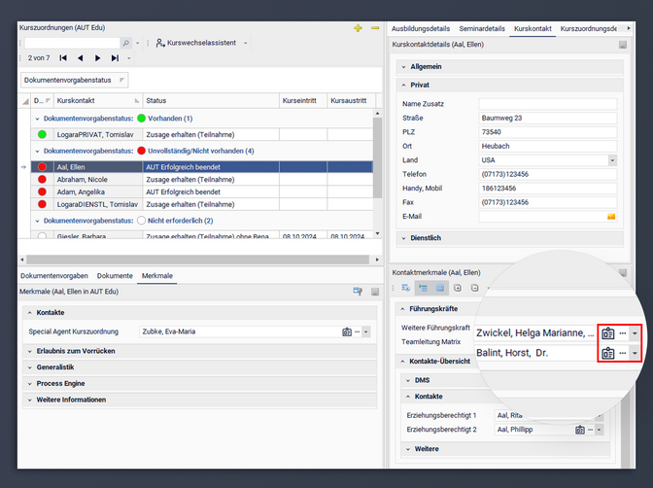Click contact card icon for Erziehungsberechtigt 2

tap(580, 429)
